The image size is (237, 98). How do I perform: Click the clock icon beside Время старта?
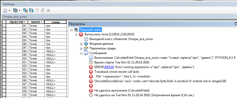[x=91, y=62]
